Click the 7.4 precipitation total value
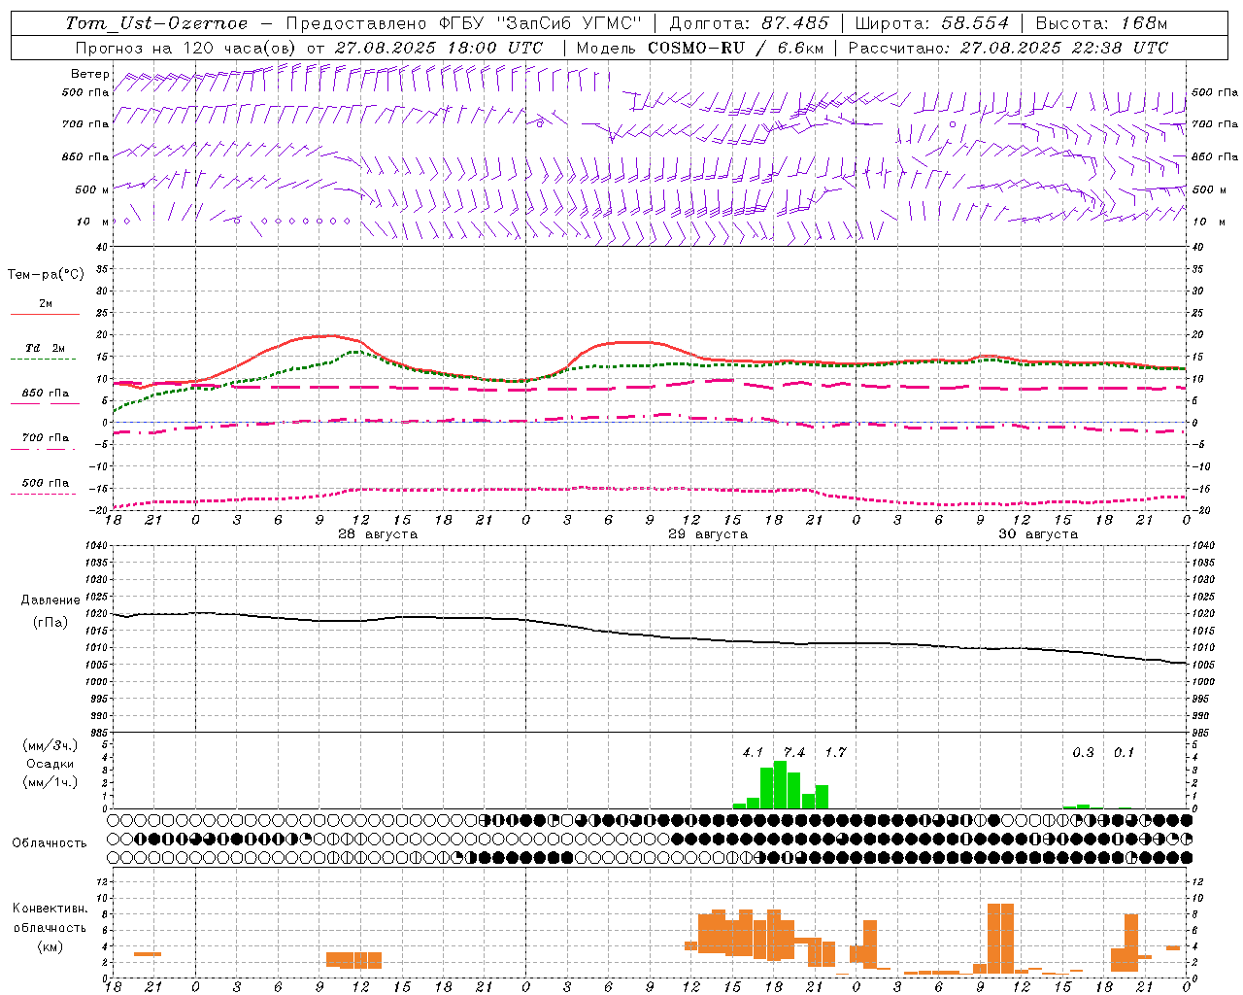The image size is (1243, 995). (794, 752)
